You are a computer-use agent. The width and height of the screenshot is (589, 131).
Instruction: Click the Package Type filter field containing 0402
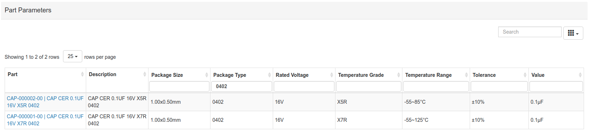pos(242,86)
